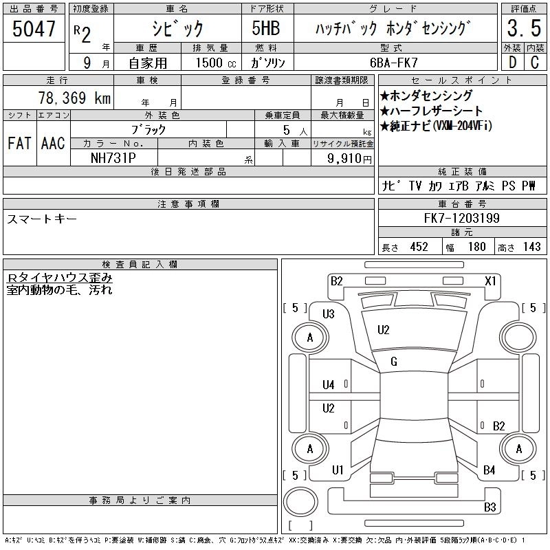The width and height of the screenshot is (550, 550).
Task: Select the AAC air conditioner cell
Action: pos(53,143)
